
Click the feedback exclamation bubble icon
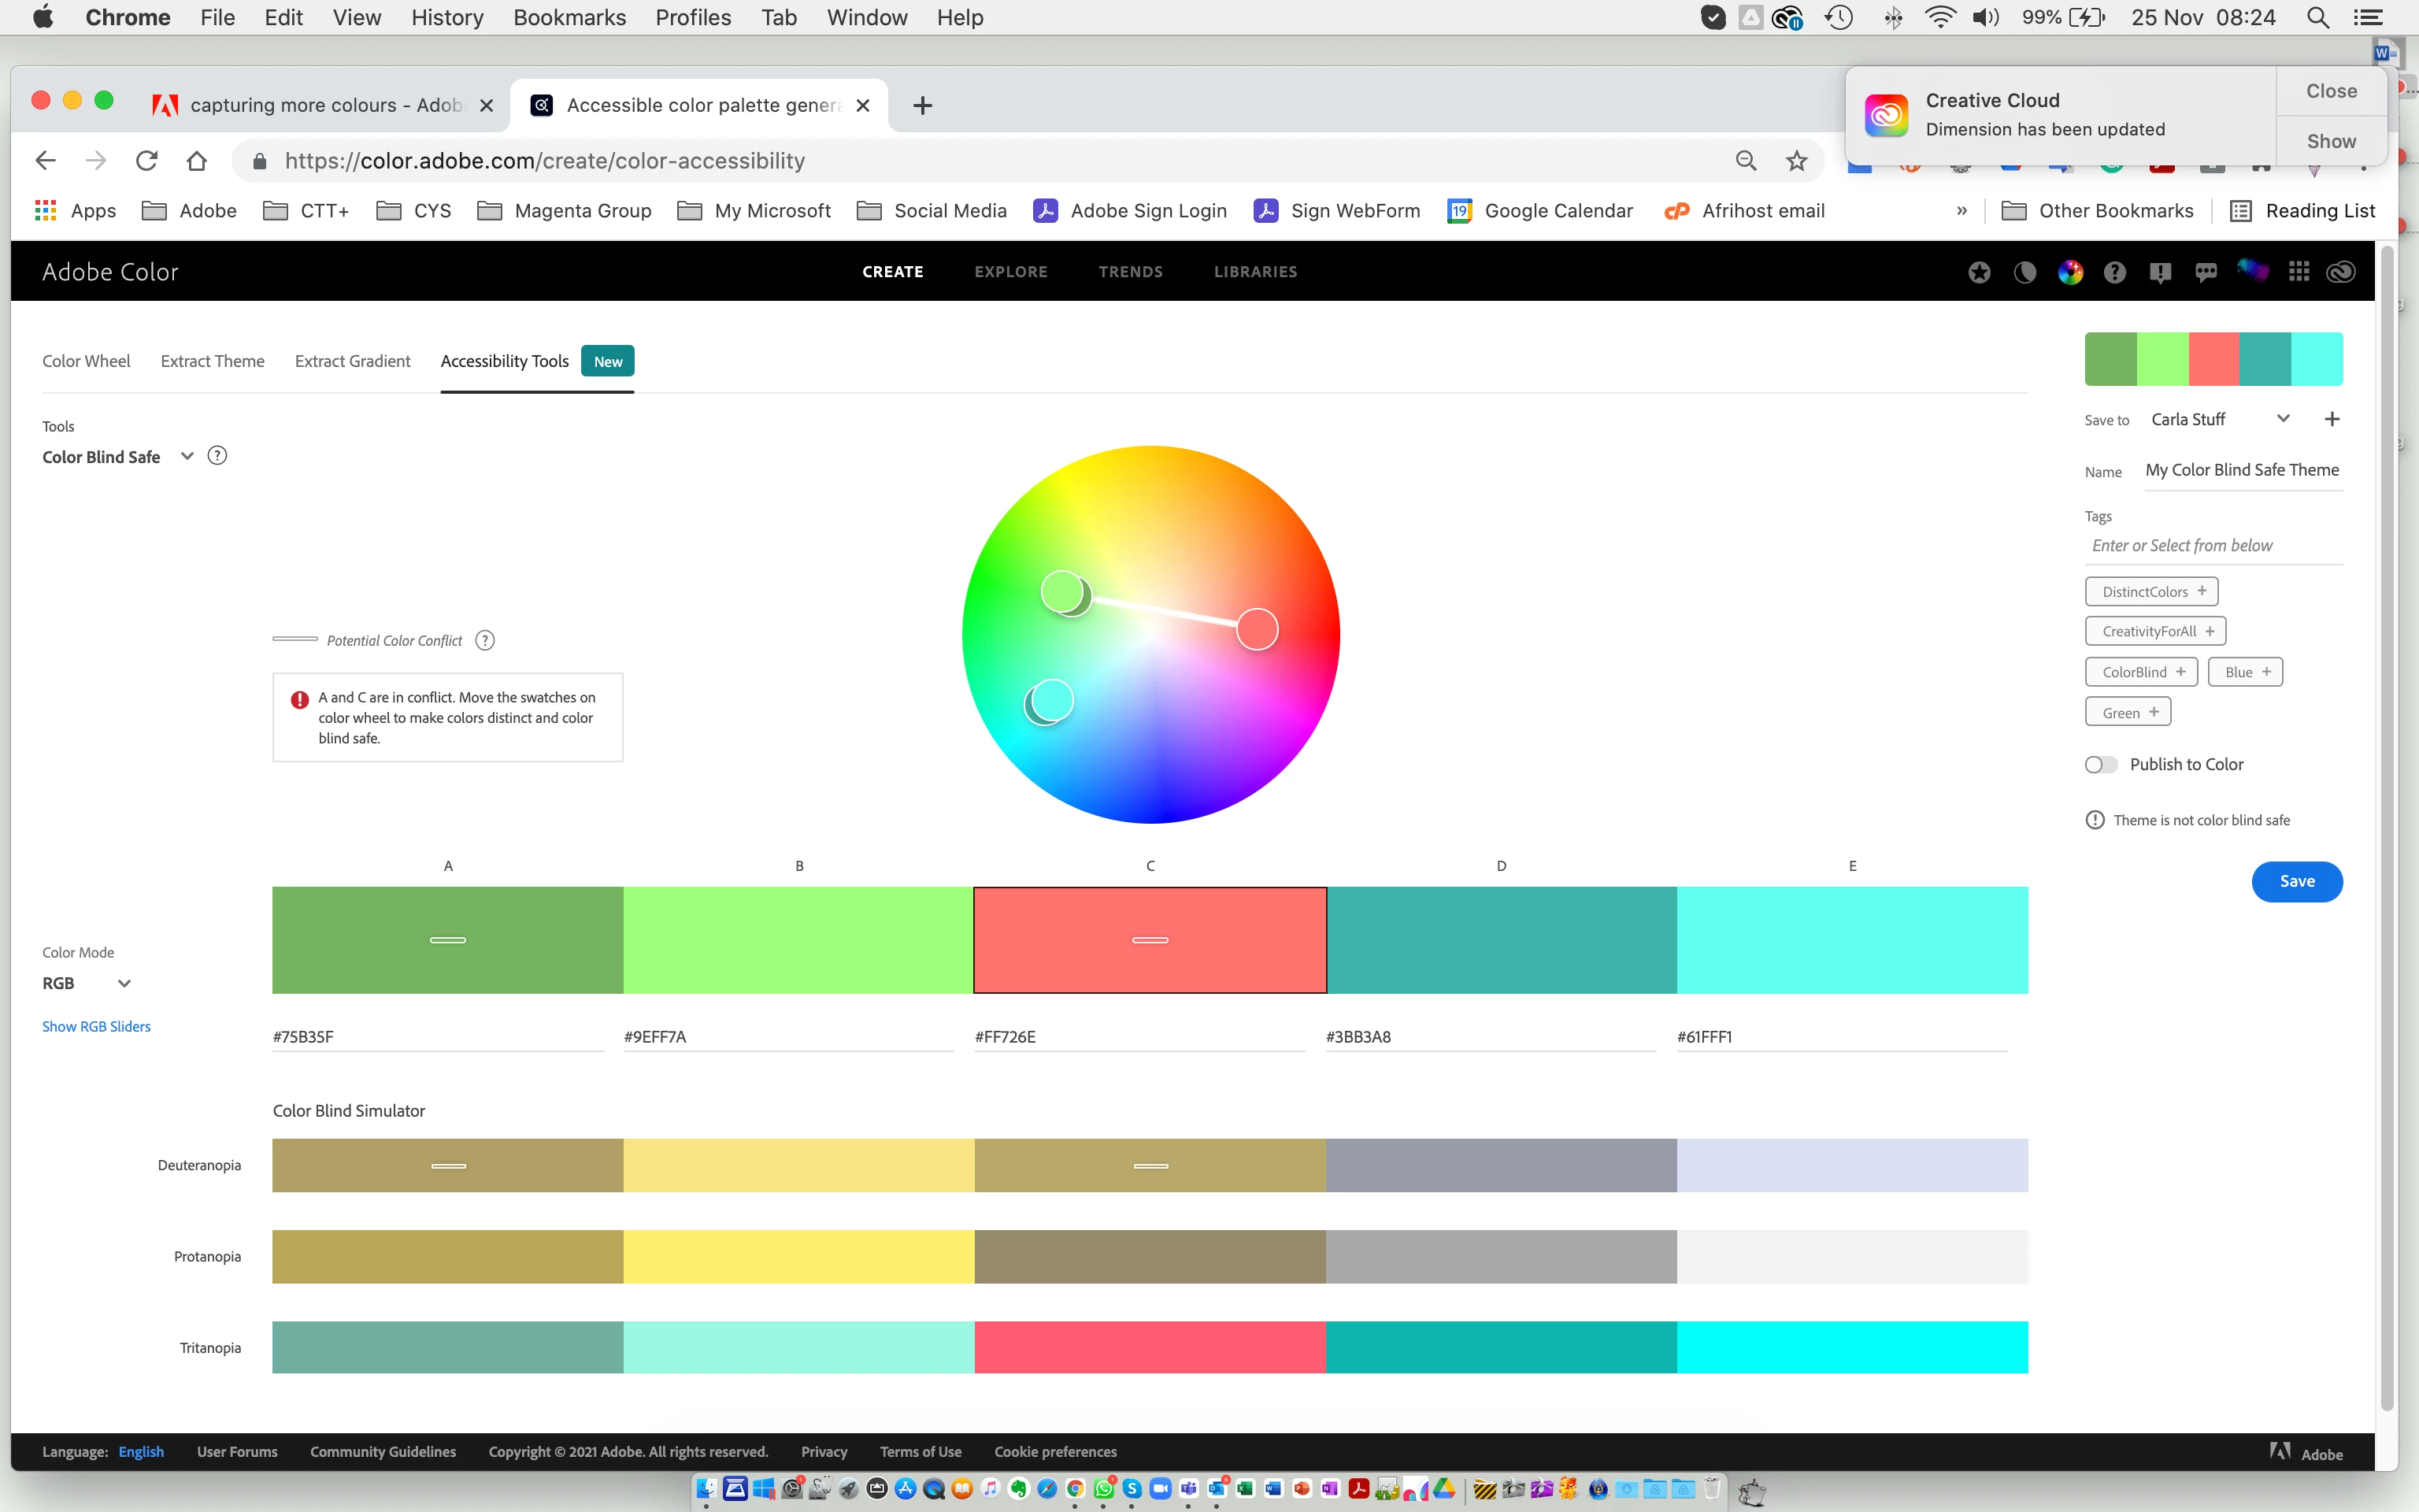tap(2160, 272)
